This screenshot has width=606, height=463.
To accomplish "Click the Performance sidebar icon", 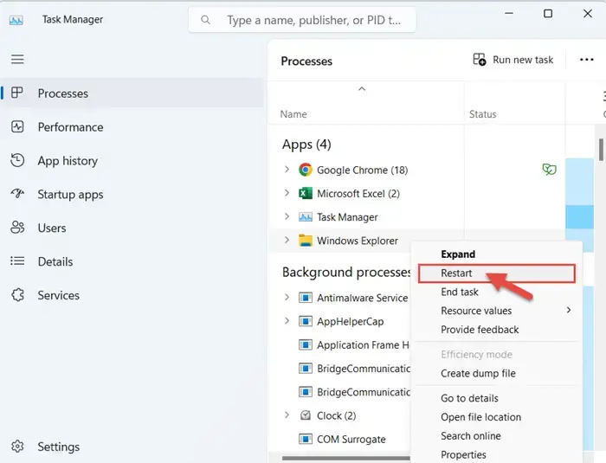I will 17,126.
